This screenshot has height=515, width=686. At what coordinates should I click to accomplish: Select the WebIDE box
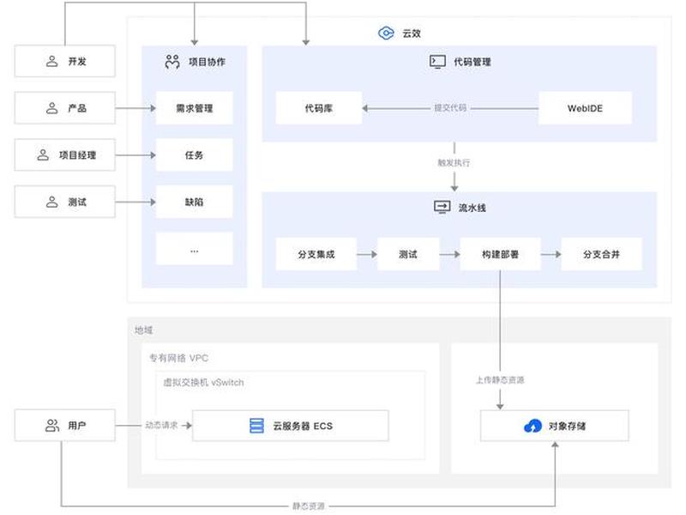pyautogui.click(x=585, y=108)
